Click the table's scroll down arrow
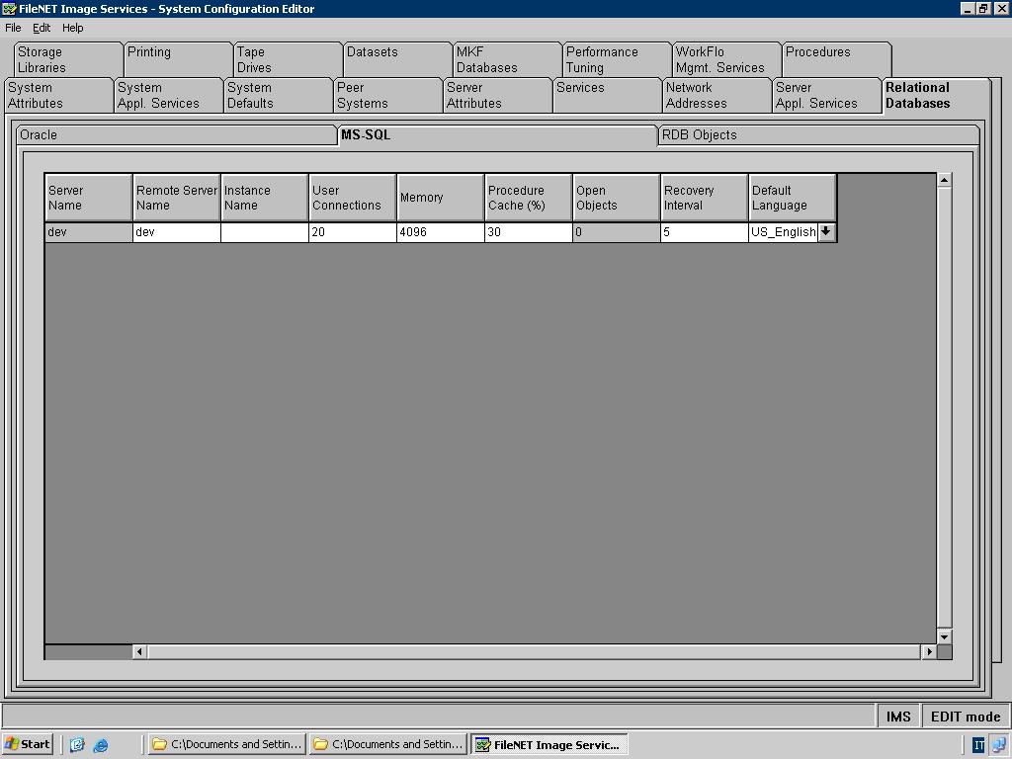Image resolution: width=1012 pixels, height=759 pixels. coord(944,636)
